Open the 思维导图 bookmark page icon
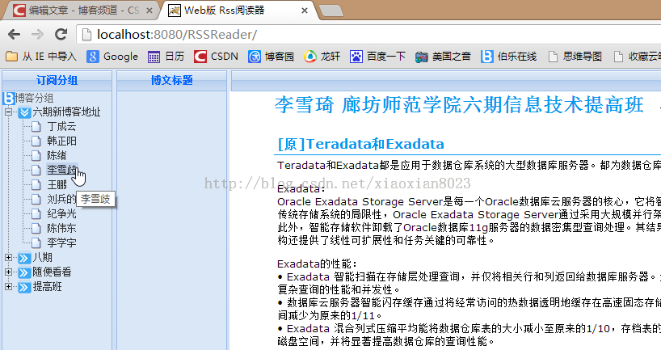 [553, 57]
